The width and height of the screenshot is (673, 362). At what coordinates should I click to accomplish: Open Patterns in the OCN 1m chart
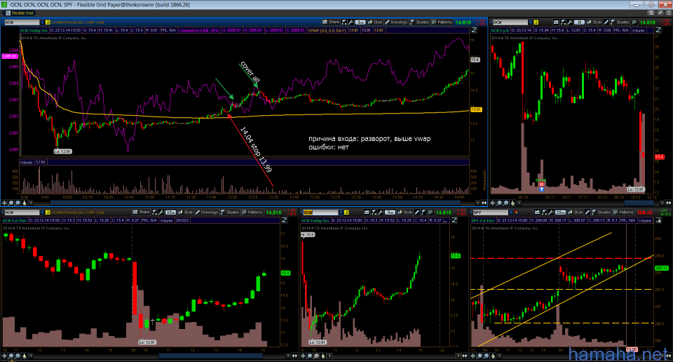442,22
